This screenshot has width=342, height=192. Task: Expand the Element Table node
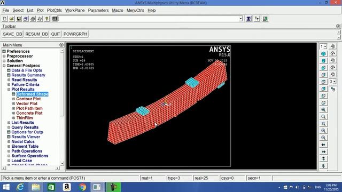tap(9, 146)
